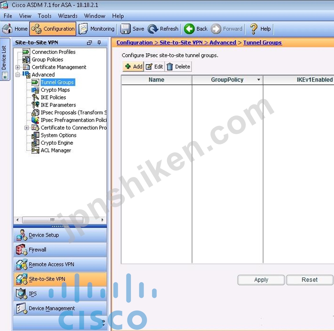Click Site-to-Site VPN breadcrumb link
The width and height of the screenshot is (334, 331).
(181, 43)
